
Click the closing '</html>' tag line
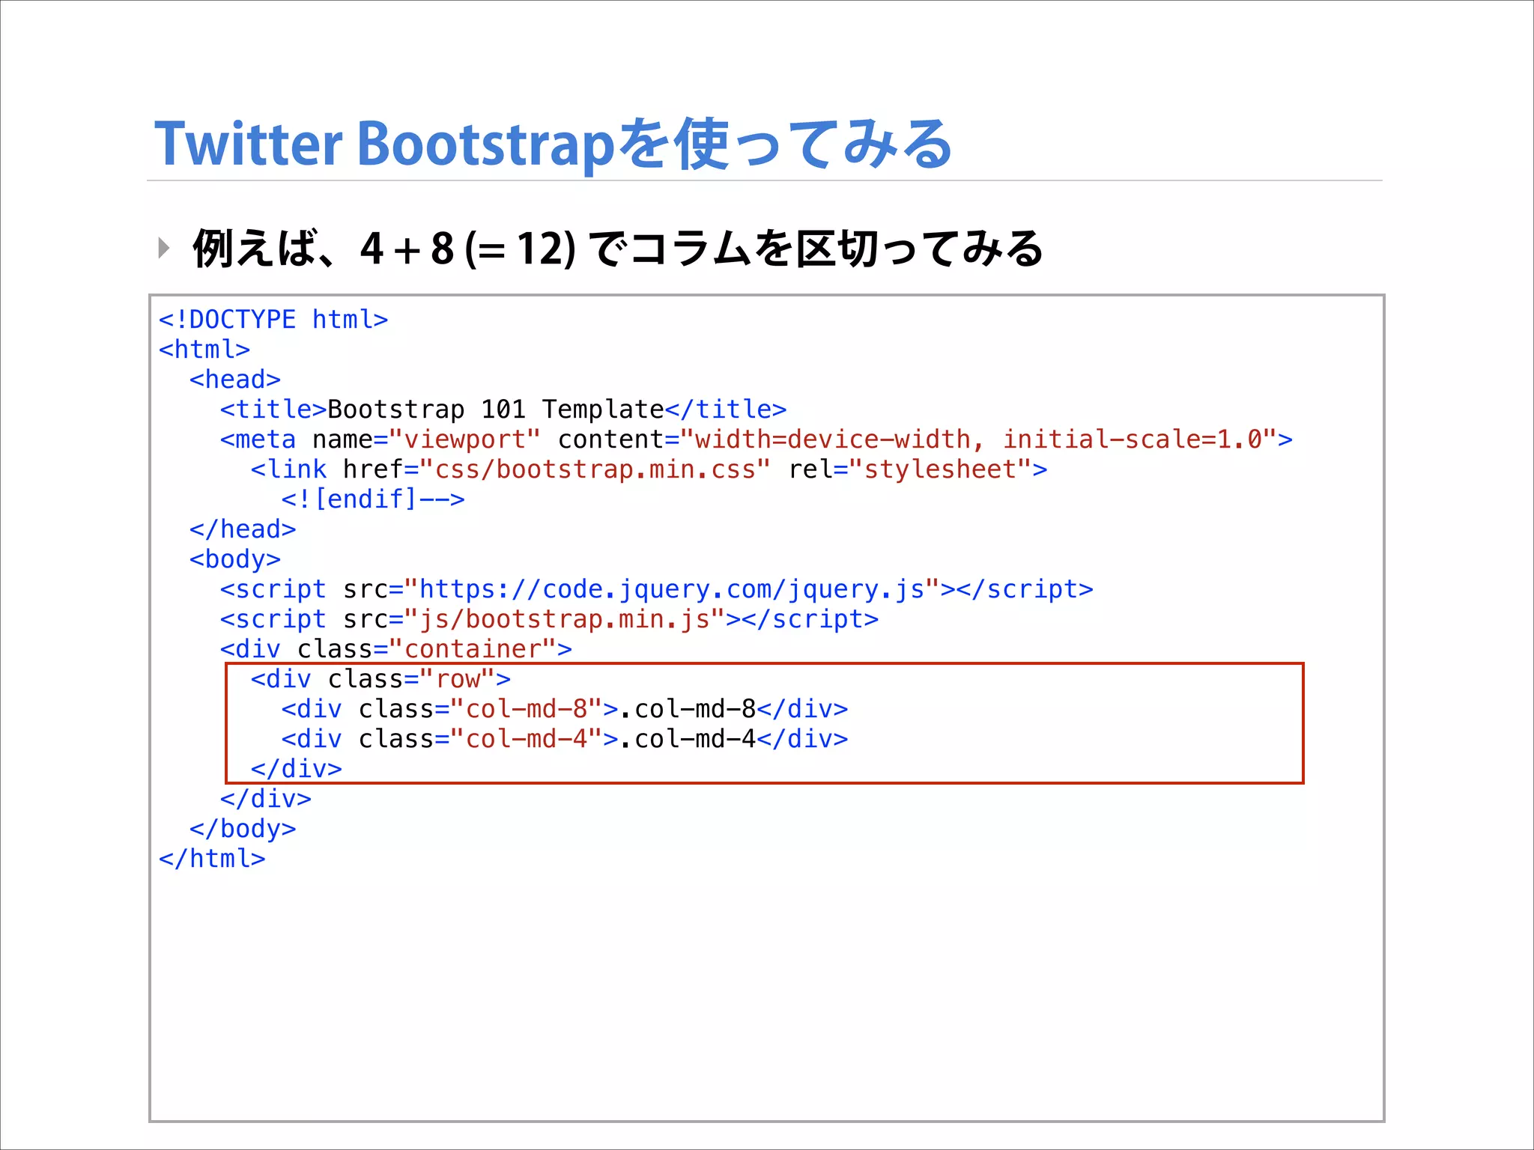[212, 859]
